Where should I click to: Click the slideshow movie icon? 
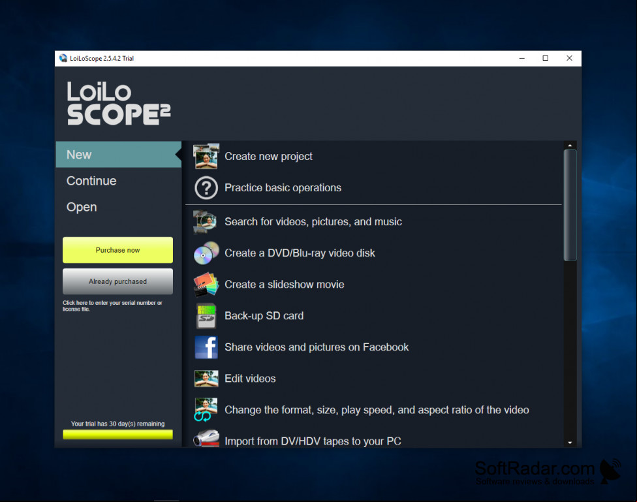click(x=206, y=284)
